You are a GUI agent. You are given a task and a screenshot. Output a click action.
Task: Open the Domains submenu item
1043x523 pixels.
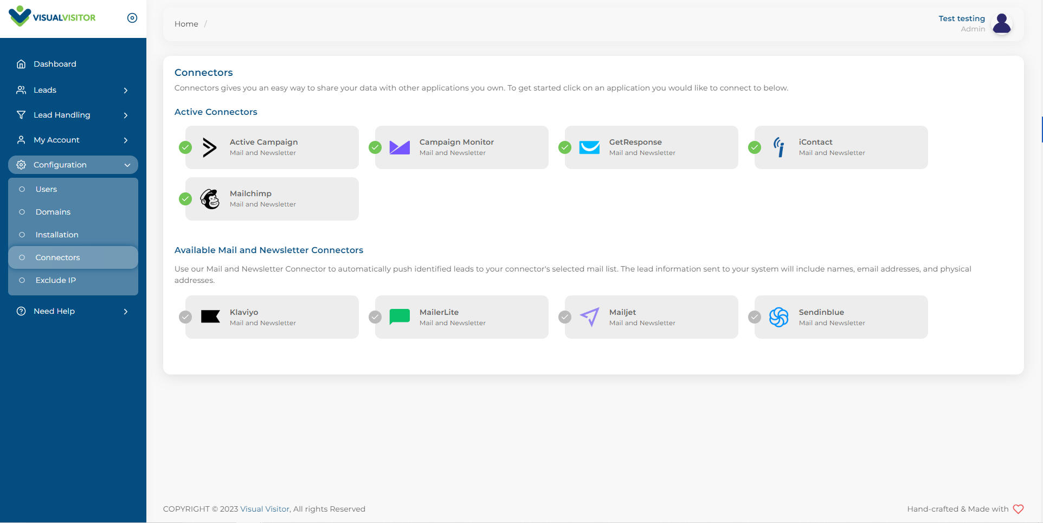[x=73, y=212]
